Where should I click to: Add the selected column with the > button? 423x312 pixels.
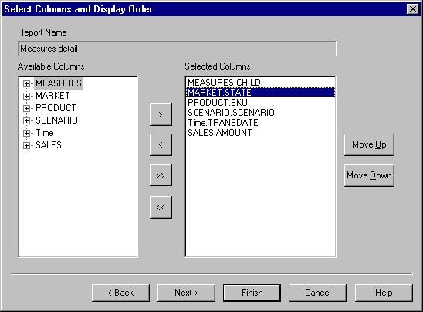161,115
